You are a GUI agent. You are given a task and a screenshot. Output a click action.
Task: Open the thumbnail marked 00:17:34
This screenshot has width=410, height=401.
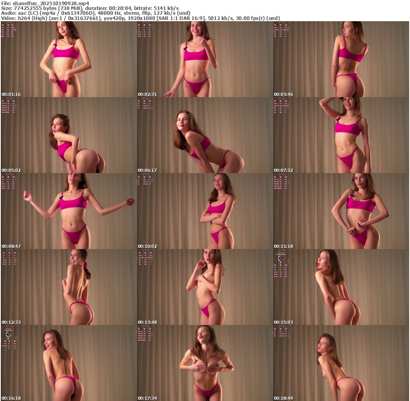pos(205,363)
